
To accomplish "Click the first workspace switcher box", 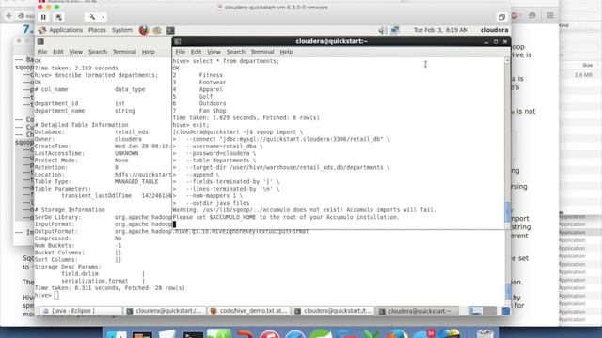I will [475, 311].
